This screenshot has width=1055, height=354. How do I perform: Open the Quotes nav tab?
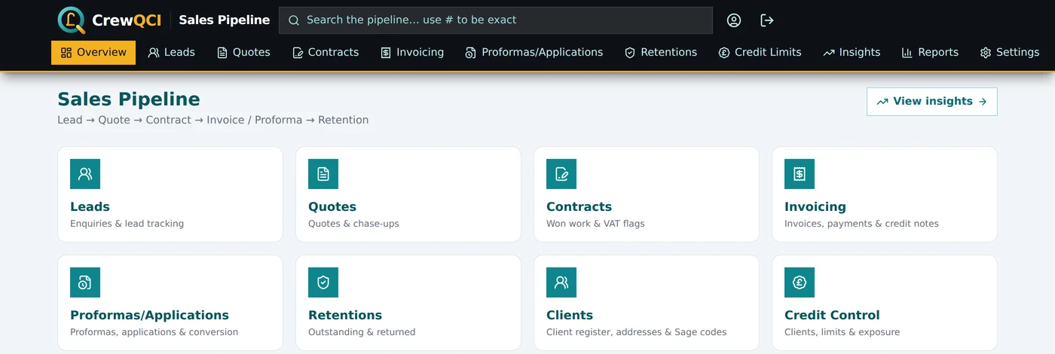pyautogui.click(x=243, y=53)
